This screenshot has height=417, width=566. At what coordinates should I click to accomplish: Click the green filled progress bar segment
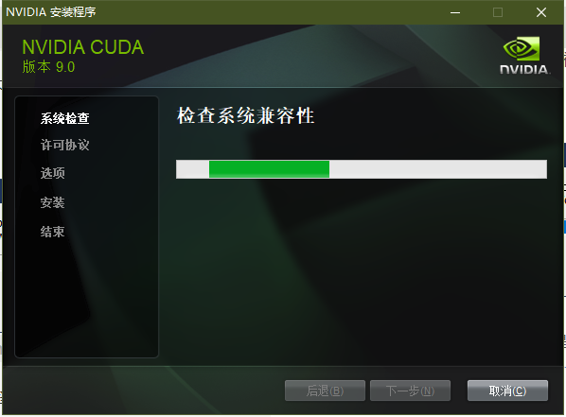[270, 169]
